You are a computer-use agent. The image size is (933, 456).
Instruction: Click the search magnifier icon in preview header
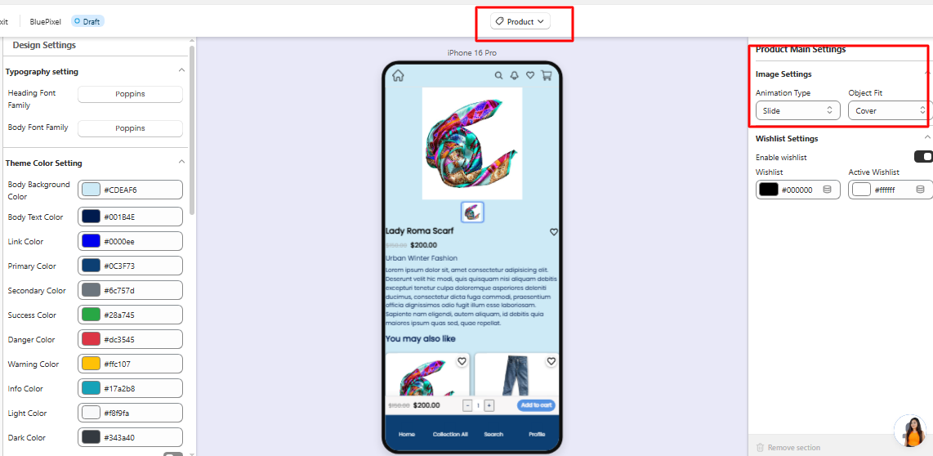498,76
